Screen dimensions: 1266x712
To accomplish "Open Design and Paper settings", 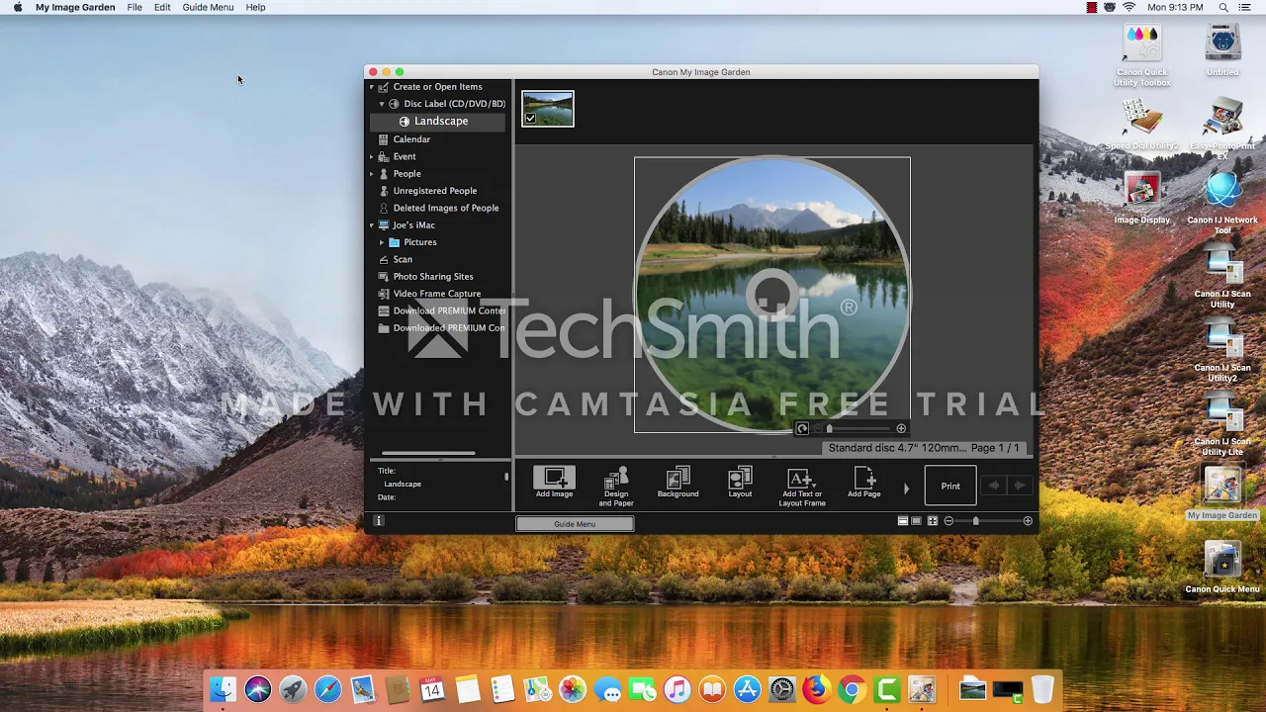I will click(x=615, y=487).
